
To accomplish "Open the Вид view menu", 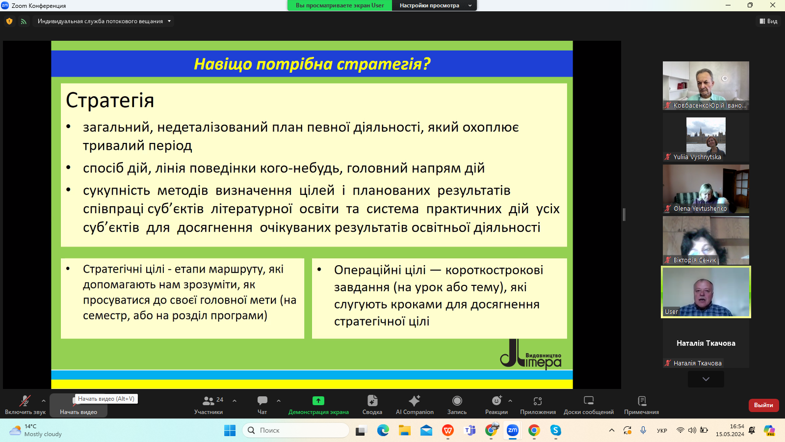I will tap(768, 21).
